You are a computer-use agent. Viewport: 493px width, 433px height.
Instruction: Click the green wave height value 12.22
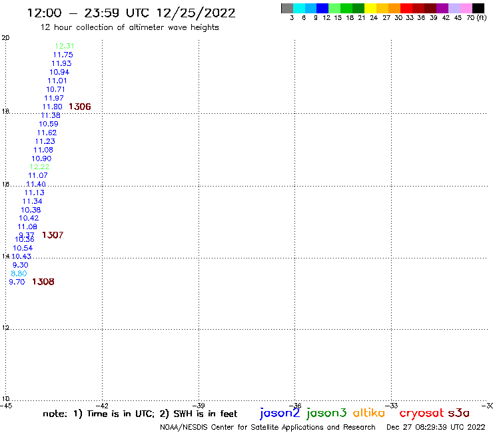click(x=39, y=167)
